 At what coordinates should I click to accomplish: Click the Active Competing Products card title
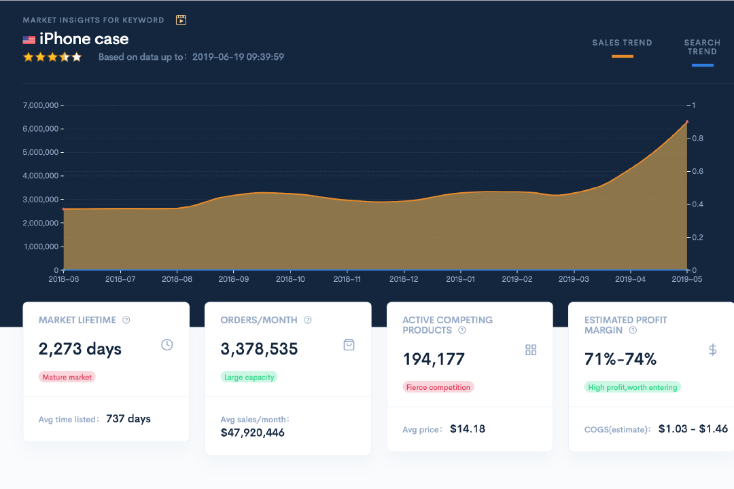coord(447,325)
